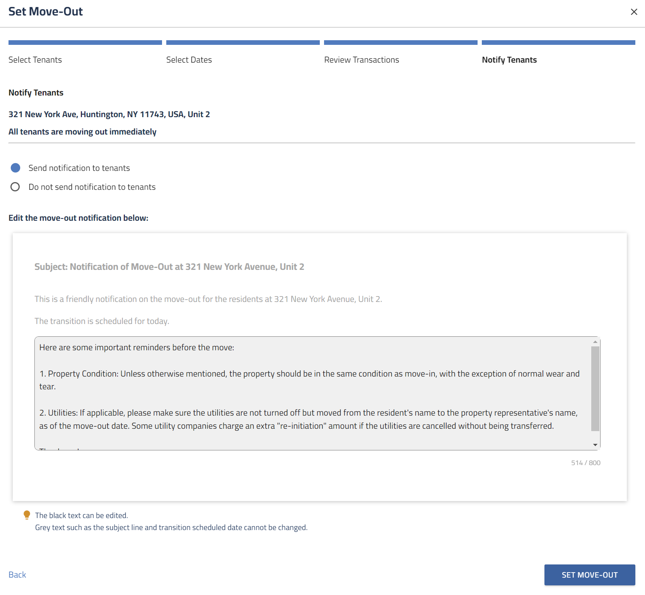Close the Set Move-Out dialog
Screen dimensions: 645x595
634,12
